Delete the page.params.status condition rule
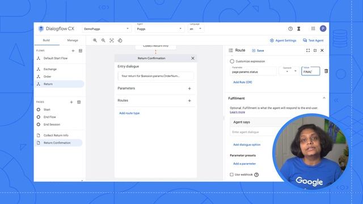The width and height of the screenshot is (363, 204). point(326,71)
